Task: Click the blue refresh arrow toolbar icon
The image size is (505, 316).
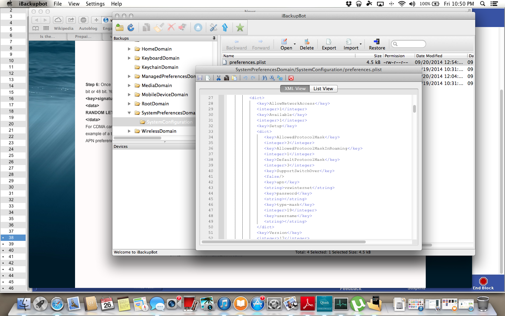Action: tap(131, 27)
